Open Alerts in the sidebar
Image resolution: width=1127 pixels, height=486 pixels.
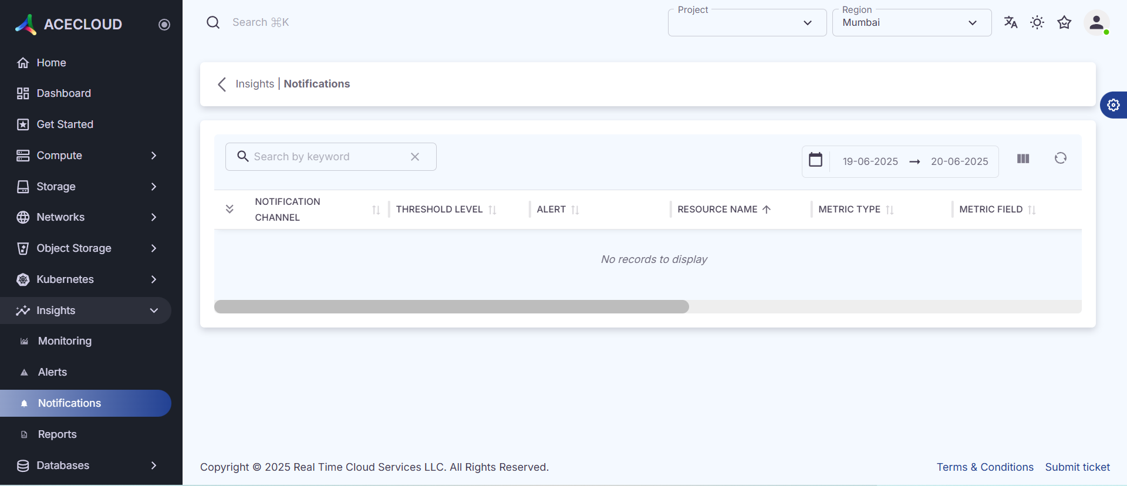[52, 372]
